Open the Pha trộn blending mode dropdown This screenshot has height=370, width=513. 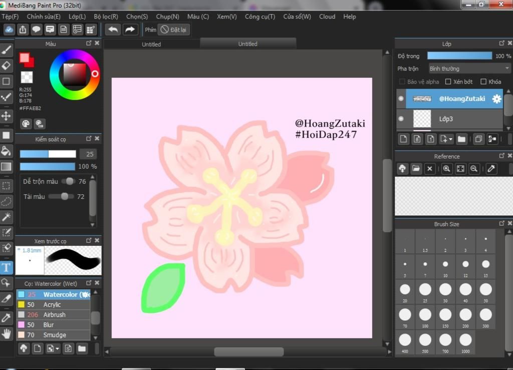click(x=470, y=69)
